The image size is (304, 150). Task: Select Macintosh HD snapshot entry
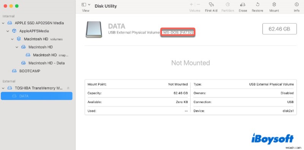[51, 55]
